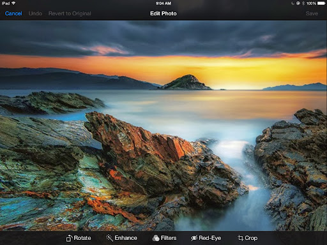The width and height of the screenshot is (327, 245).
Task: Select the Enhance magic wand icon
Action: (x=109, y=238)
